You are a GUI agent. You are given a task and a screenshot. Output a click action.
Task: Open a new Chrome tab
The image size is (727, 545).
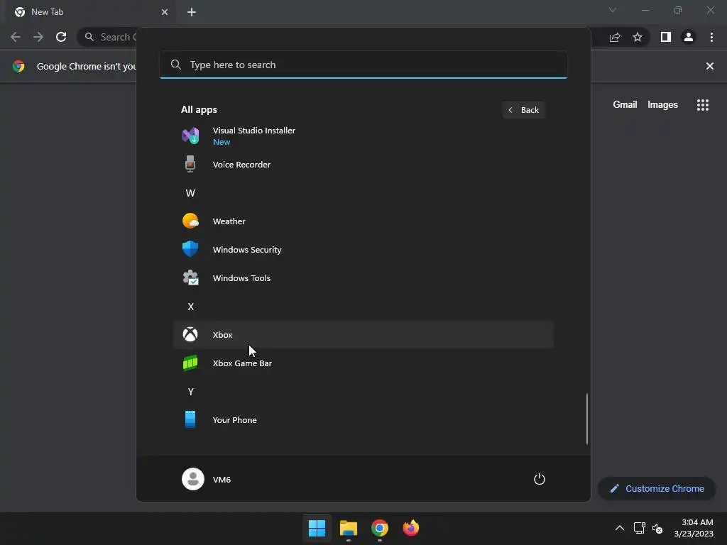[192, 12]
